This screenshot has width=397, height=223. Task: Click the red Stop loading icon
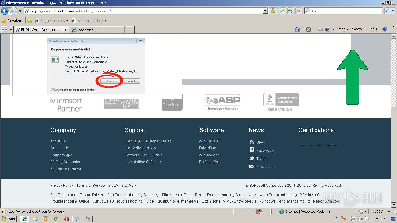(x=298, y=11)
